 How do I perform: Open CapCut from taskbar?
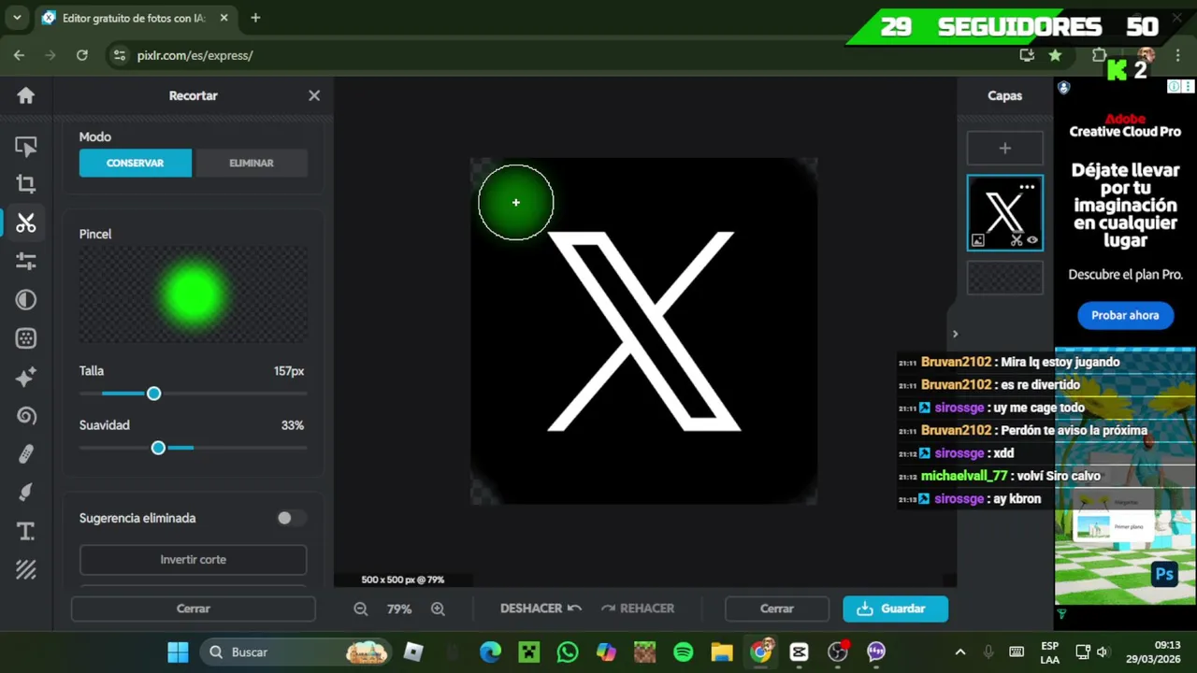click(x=799, y=652)
